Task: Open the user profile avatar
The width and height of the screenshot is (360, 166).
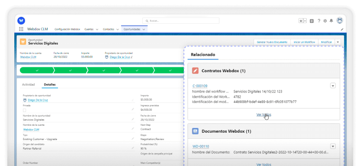Action: (340, 21)
